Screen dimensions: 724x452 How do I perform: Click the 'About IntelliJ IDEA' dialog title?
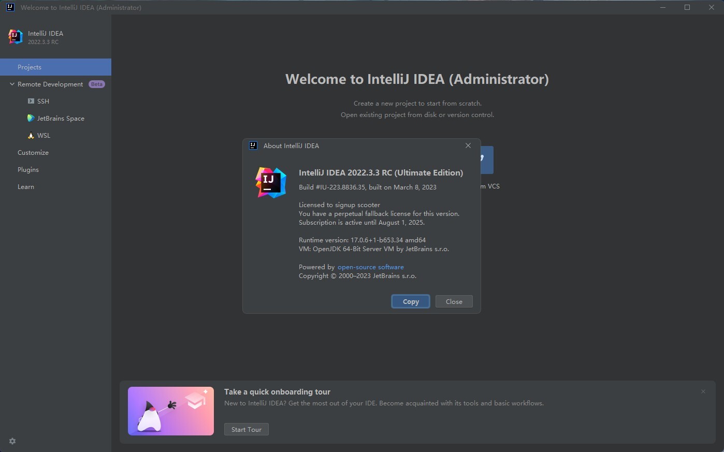pyautogui.click(x=291, y=146)
